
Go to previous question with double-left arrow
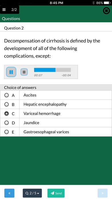9,193
